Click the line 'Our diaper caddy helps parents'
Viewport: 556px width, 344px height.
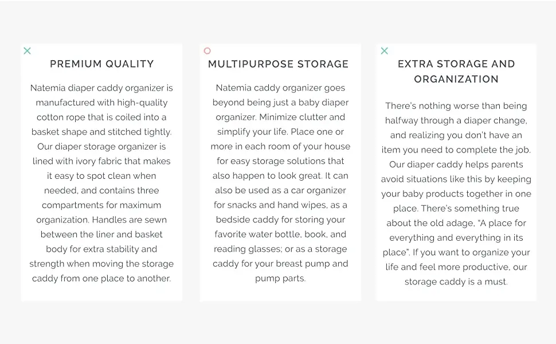pos(456,165)
